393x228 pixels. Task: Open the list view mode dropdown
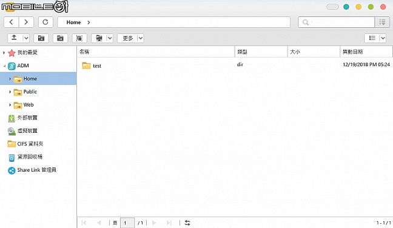383,38
